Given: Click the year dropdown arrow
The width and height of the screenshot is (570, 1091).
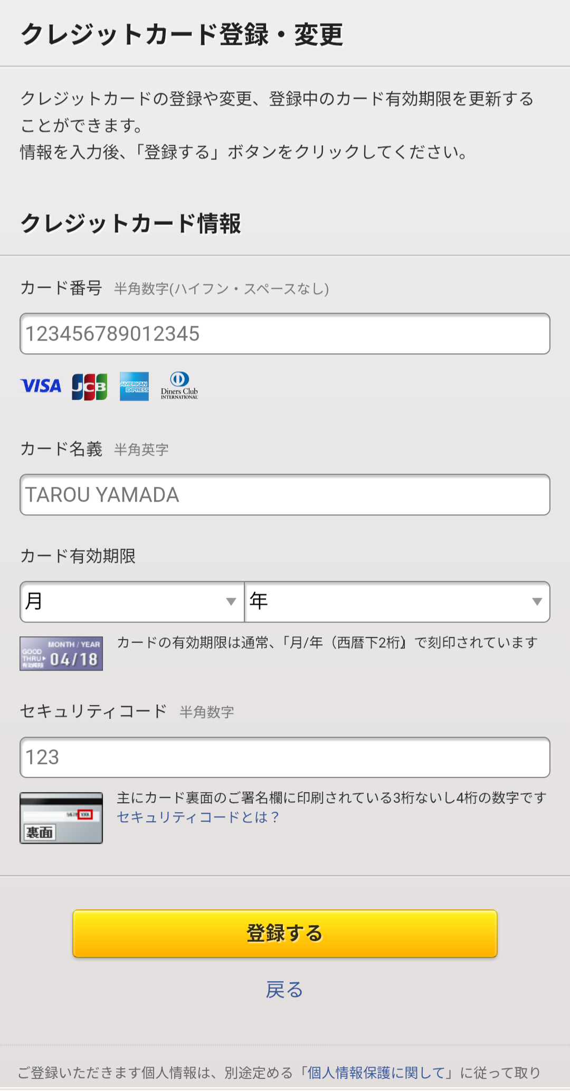Looking at the screenshot, I should click(x=537, y=602).
